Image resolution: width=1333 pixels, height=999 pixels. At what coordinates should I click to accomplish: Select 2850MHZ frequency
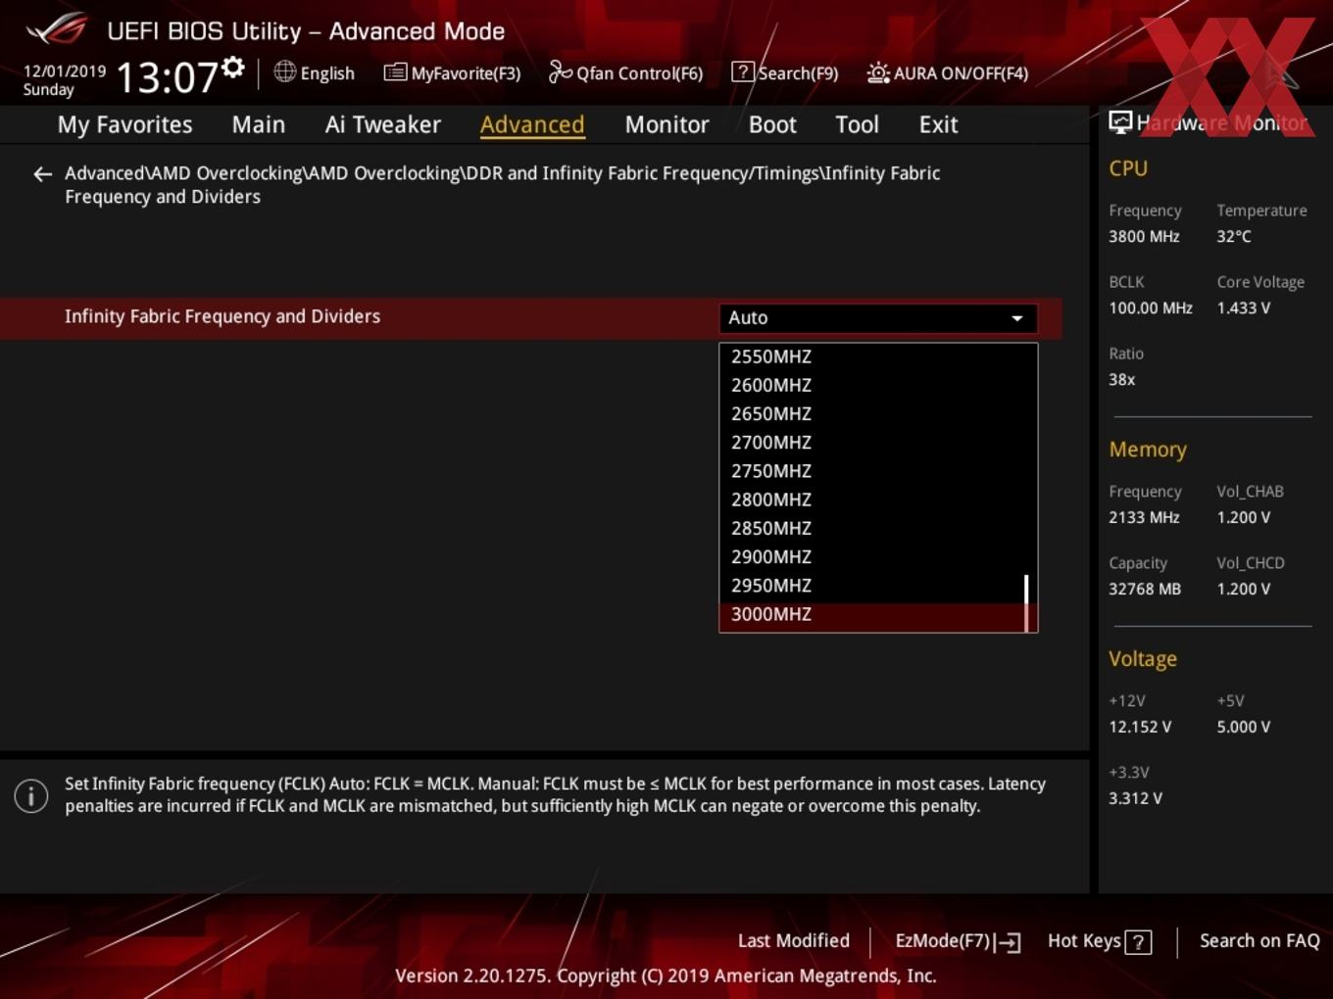(x=878, y=528)
